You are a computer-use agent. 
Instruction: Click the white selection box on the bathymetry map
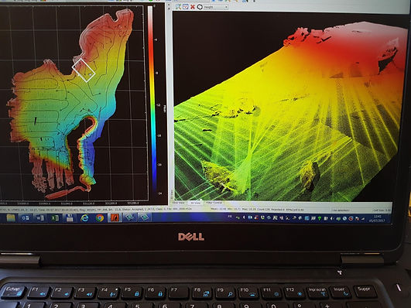(84, 70)
